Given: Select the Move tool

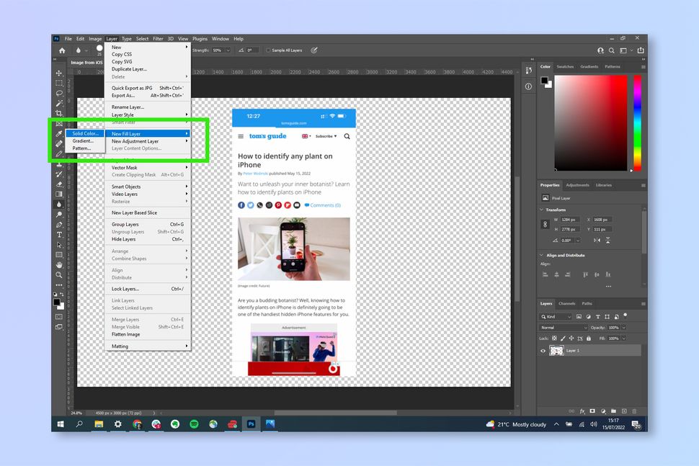Looking at the screenshot, I should 59,73.
